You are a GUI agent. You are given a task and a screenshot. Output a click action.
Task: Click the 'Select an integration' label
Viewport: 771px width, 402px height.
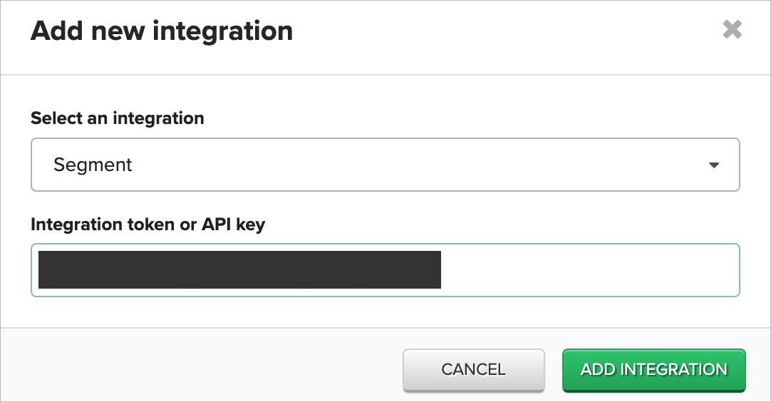click(x=117, y=118)
